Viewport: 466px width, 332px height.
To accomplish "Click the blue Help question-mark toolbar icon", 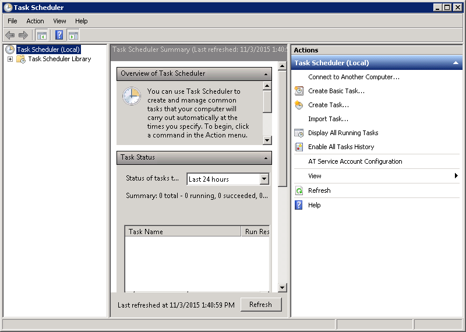I will point(59,35).
